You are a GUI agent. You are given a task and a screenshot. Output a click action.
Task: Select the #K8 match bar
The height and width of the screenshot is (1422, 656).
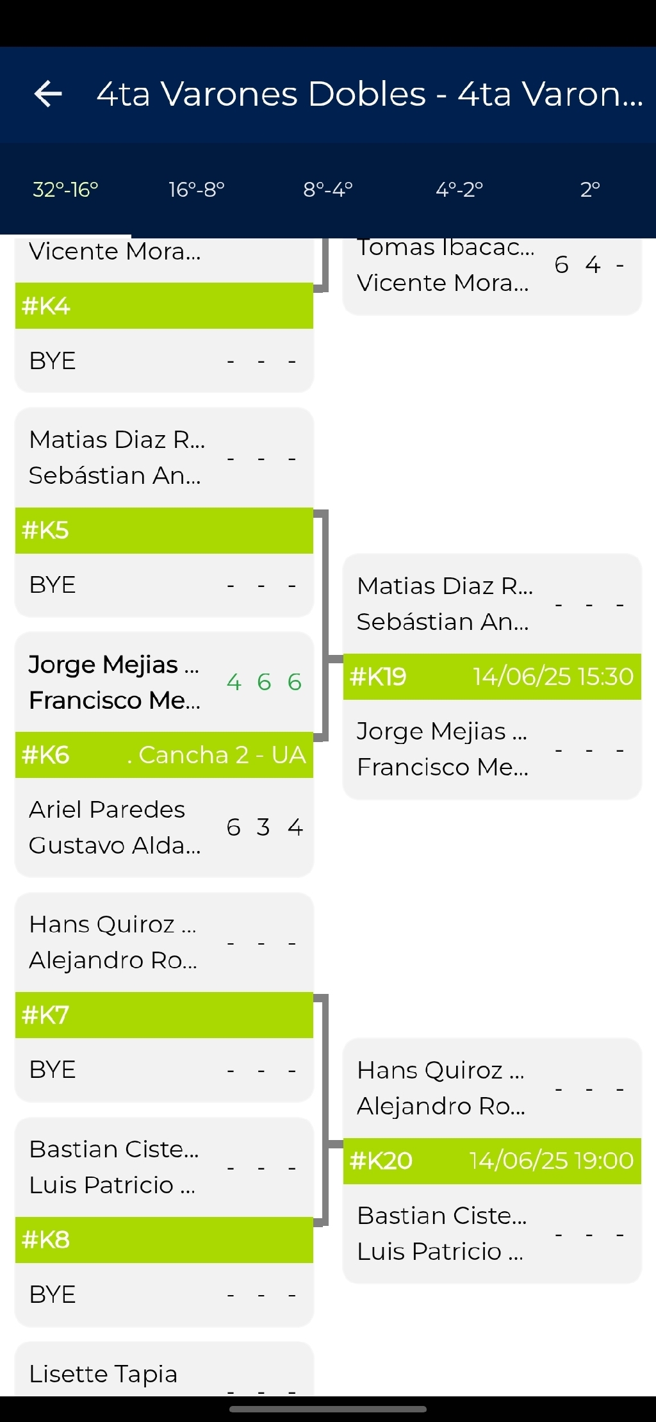(x=164, y=1240)
